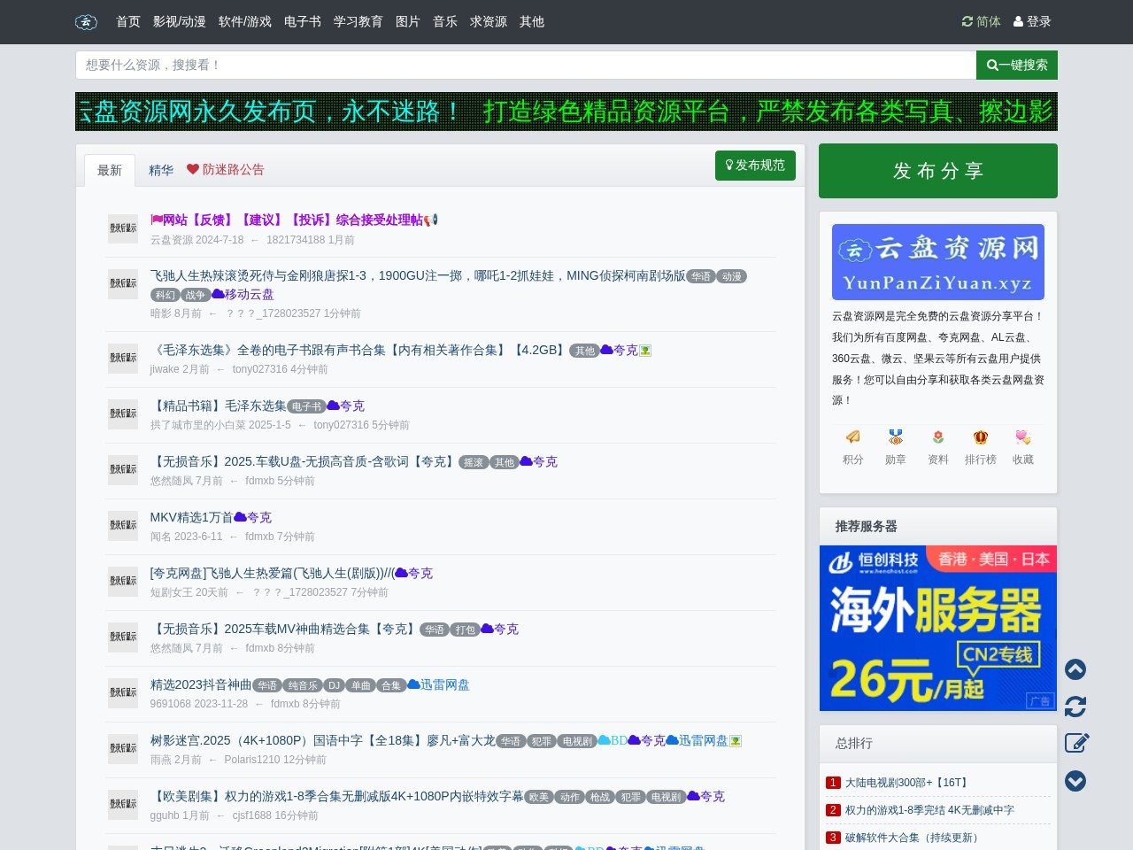Open the 电子书 menu

point(302,22)
